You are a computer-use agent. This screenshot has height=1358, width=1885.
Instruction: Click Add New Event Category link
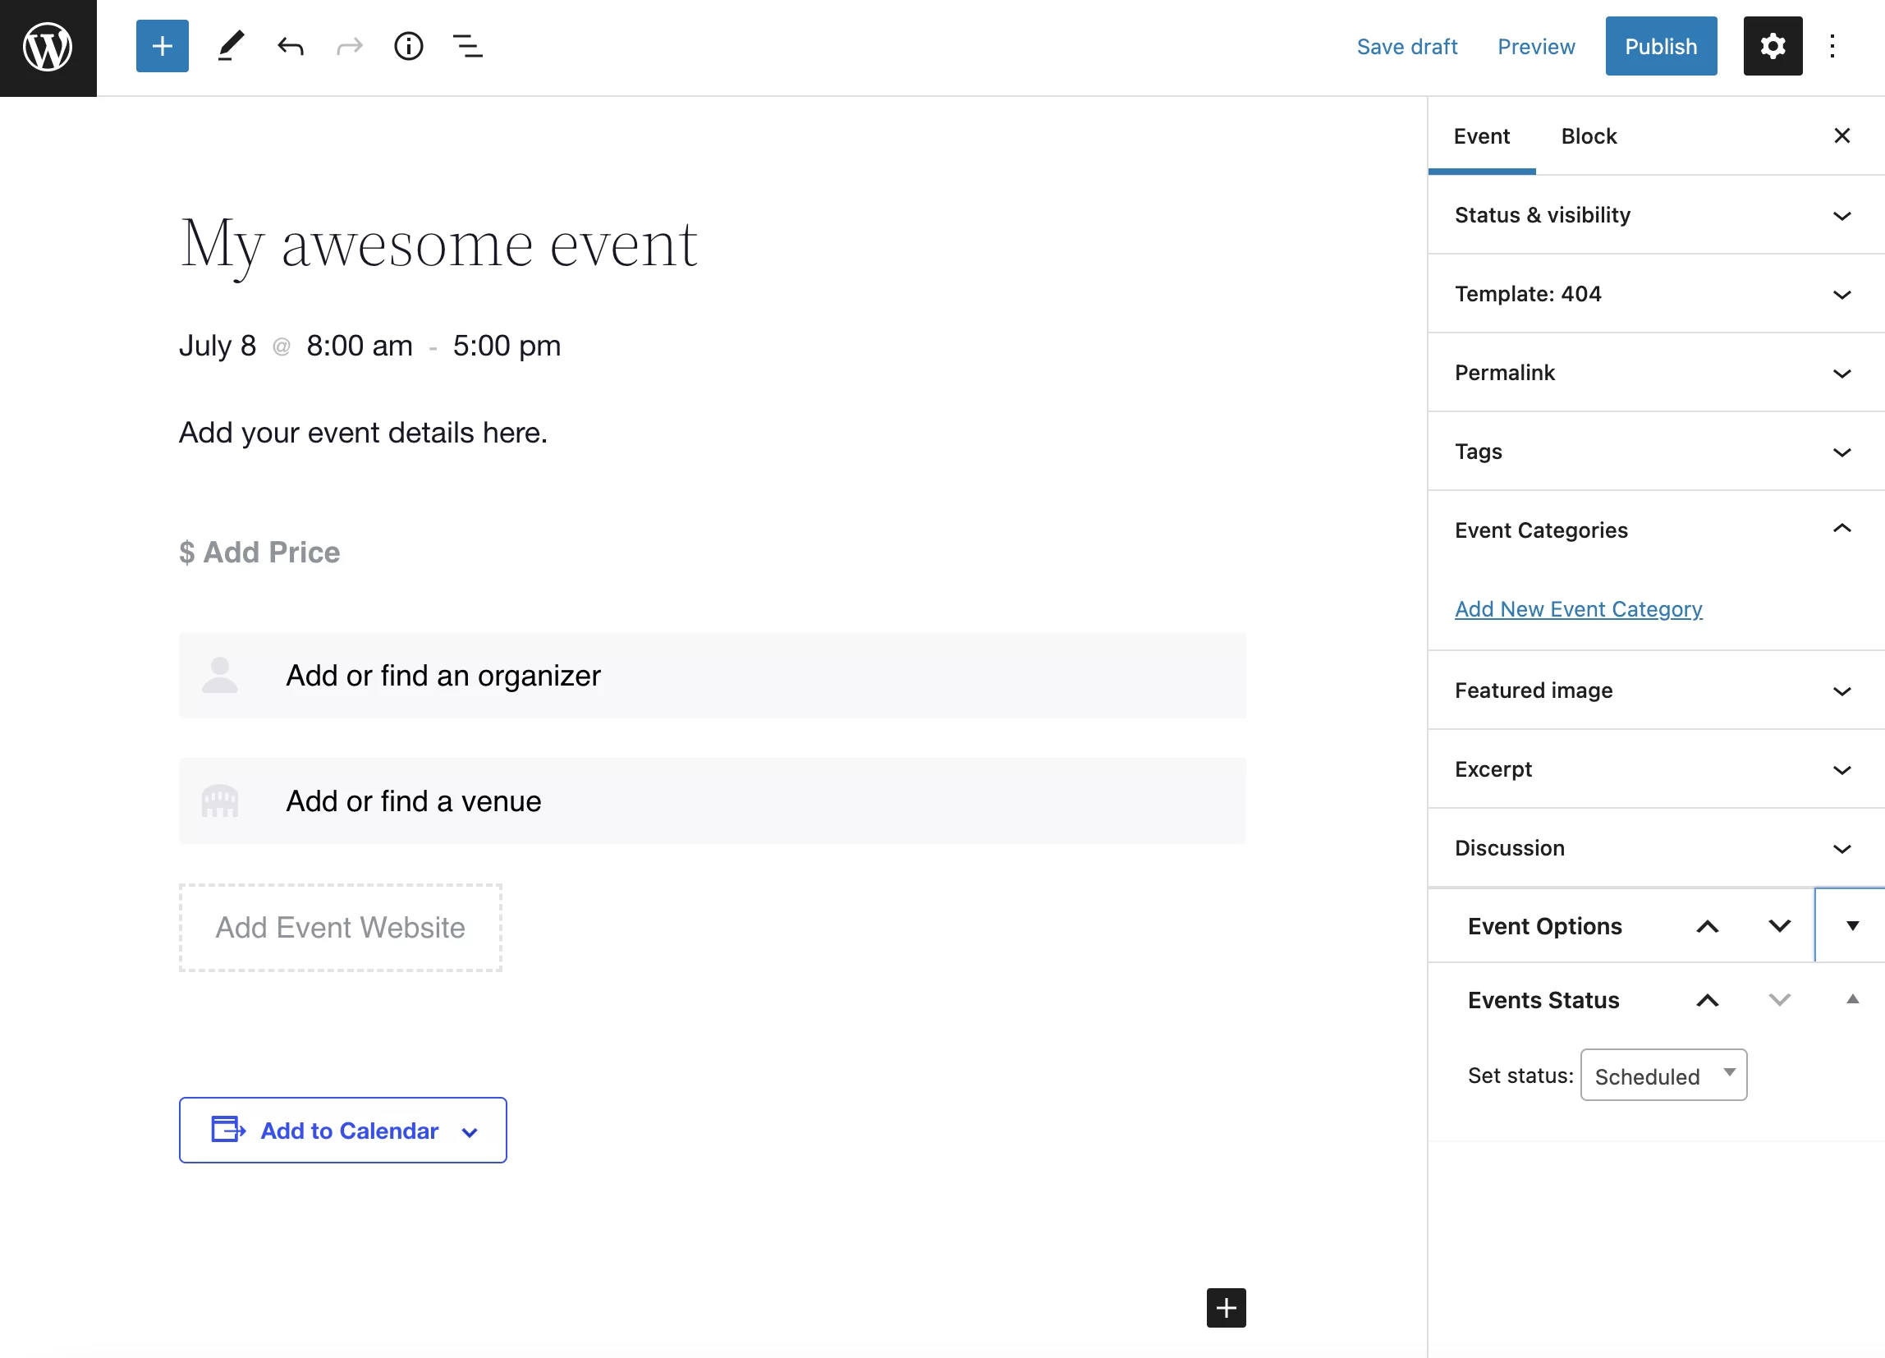point(1578,609)
